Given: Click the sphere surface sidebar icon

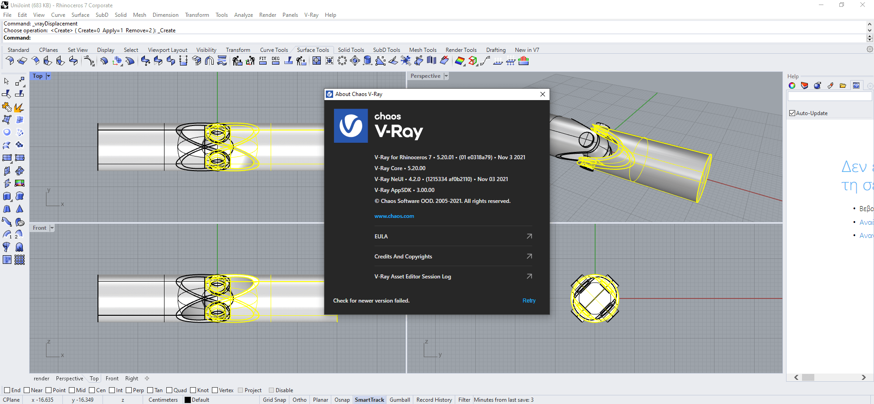Looking at the screenshot, I should point(7,132).
